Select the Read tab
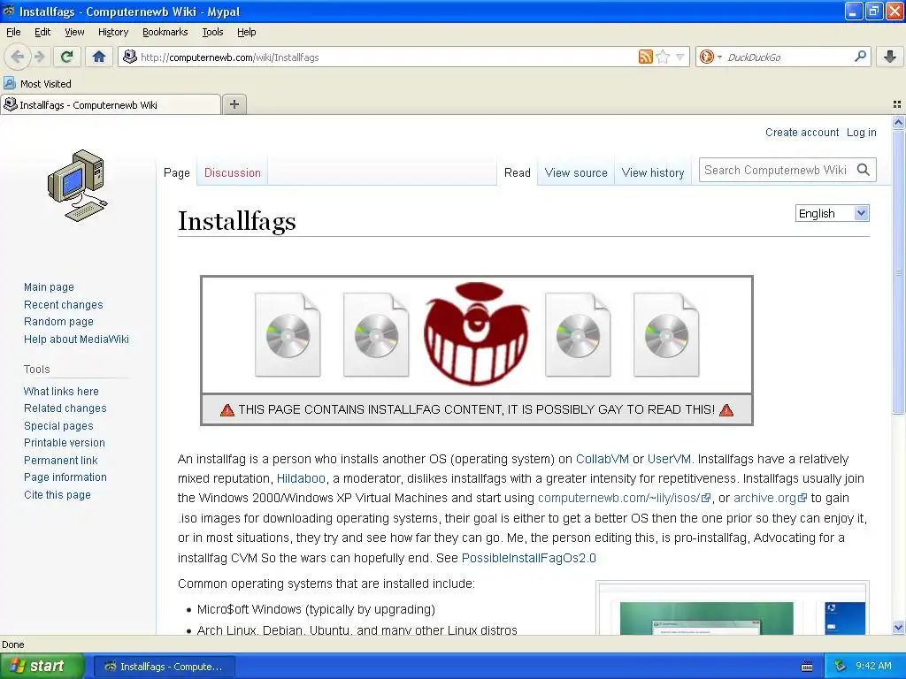 [x=517, y=172]
